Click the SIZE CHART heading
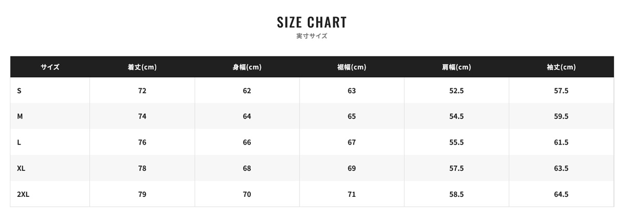The image size is (623, 216). pyautogui.click(x=311, y=22)
